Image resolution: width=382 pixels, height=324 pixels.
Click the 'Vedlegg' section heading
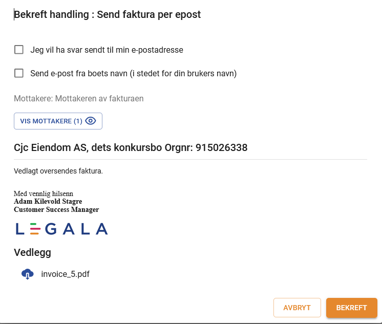point(32,252)
